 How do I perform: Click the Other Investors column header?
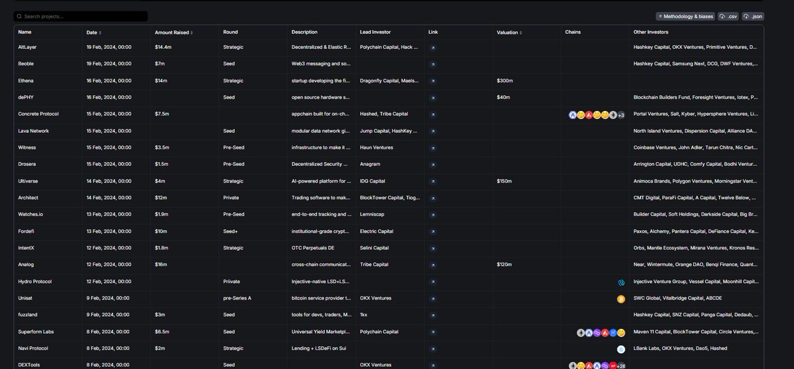(651, 32)
